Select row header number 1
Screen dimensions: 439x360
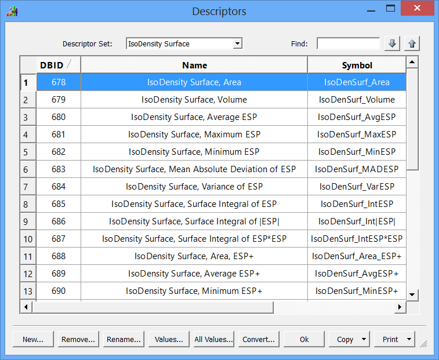[28, 82]
